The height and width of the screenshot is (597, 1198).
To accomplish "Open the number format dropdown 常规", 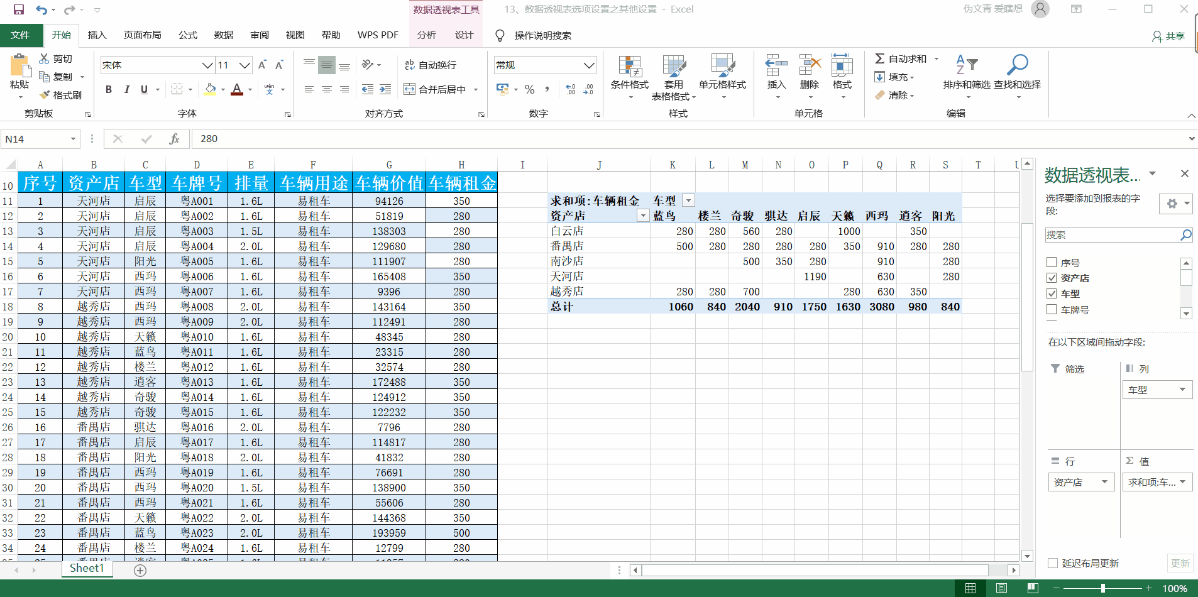I will 588,65.
